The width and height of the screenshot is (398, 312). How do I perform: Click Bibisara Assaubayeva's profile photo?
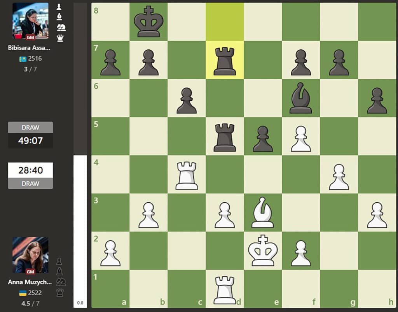[x=30, y=21]
